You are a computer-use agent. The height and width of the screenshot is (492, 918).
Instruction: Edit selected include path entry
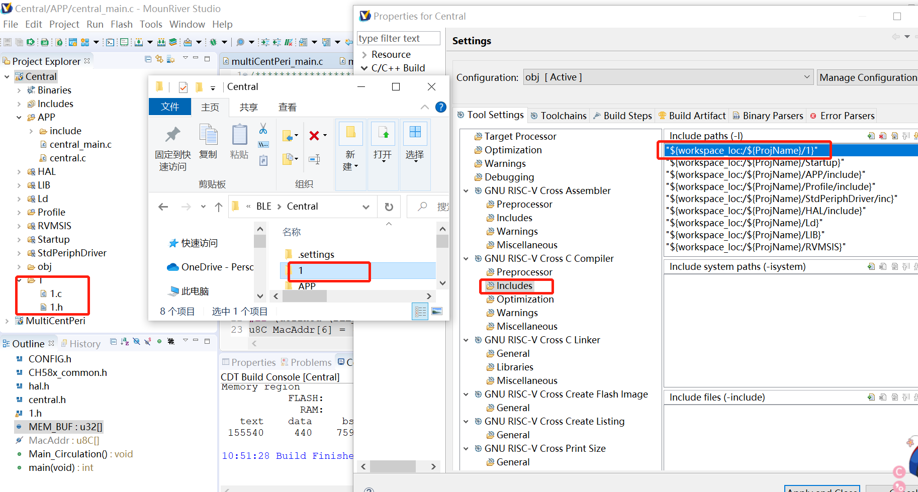click(x=894, y=136)
